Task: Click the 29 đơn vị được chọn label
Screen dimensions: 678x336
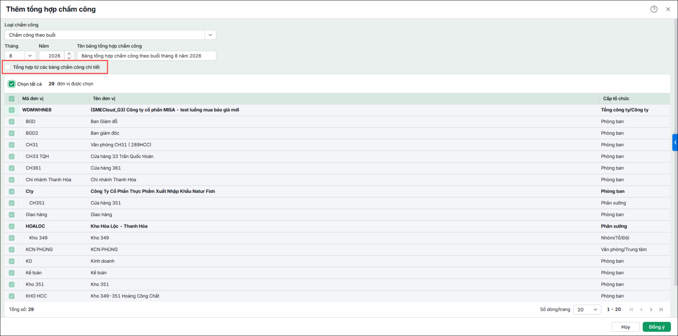Action: pyautogui.click(x=71, y=84)
